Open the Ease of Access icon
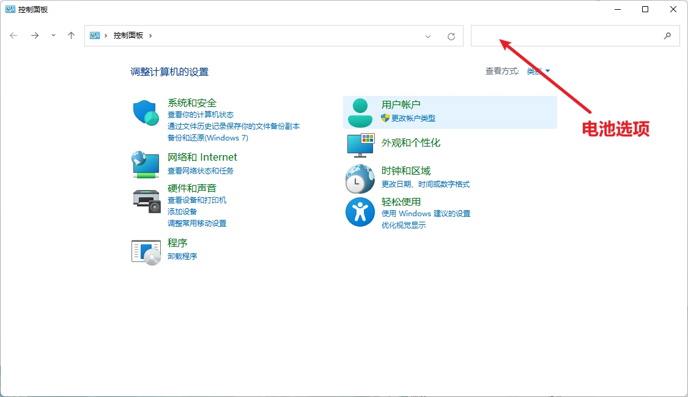The image size is (688, 397). 360,212
